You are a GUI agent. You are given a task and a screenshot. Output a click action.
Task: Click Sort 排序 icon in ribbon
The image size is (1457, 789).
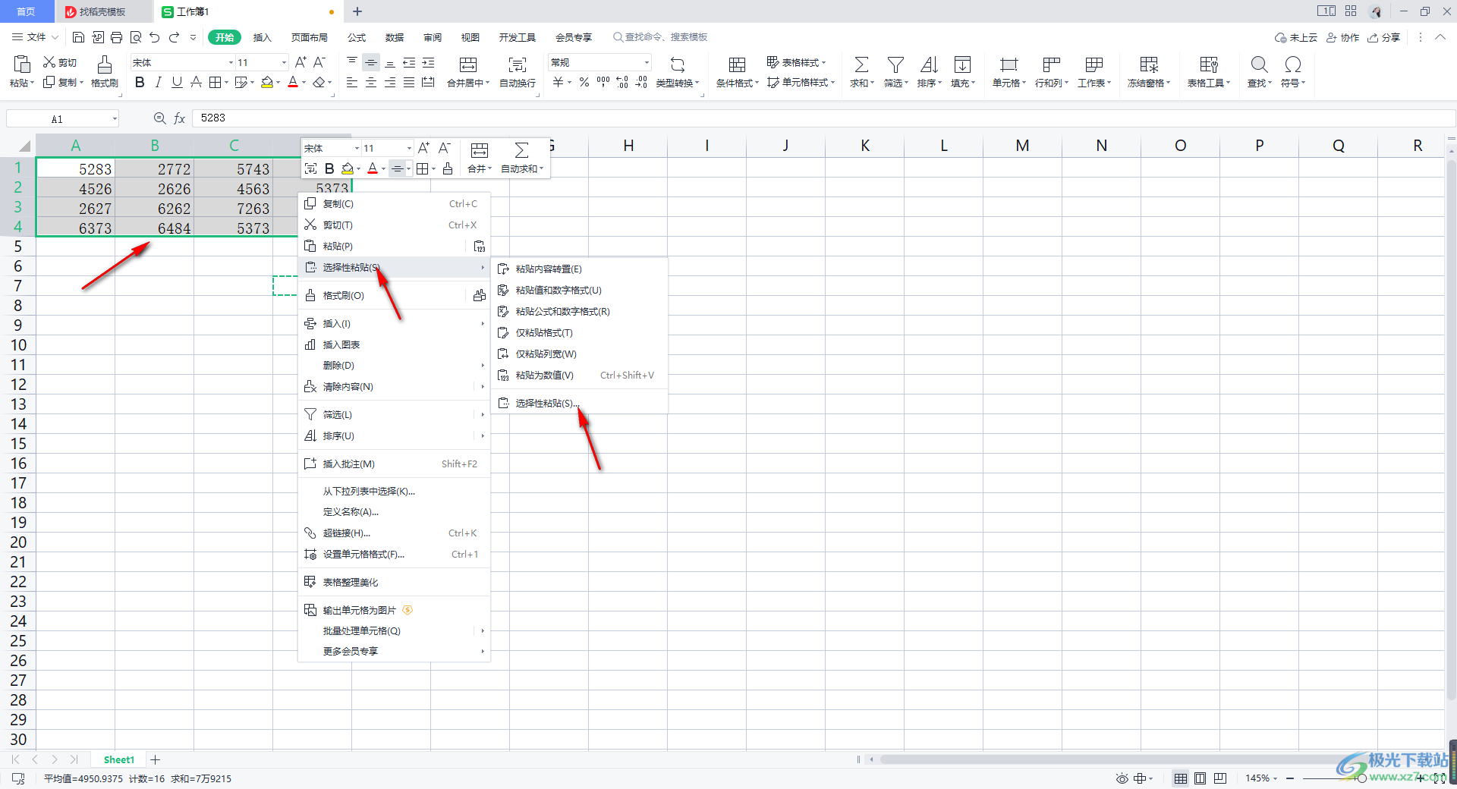pyautogui.click(x=929, y=64)
